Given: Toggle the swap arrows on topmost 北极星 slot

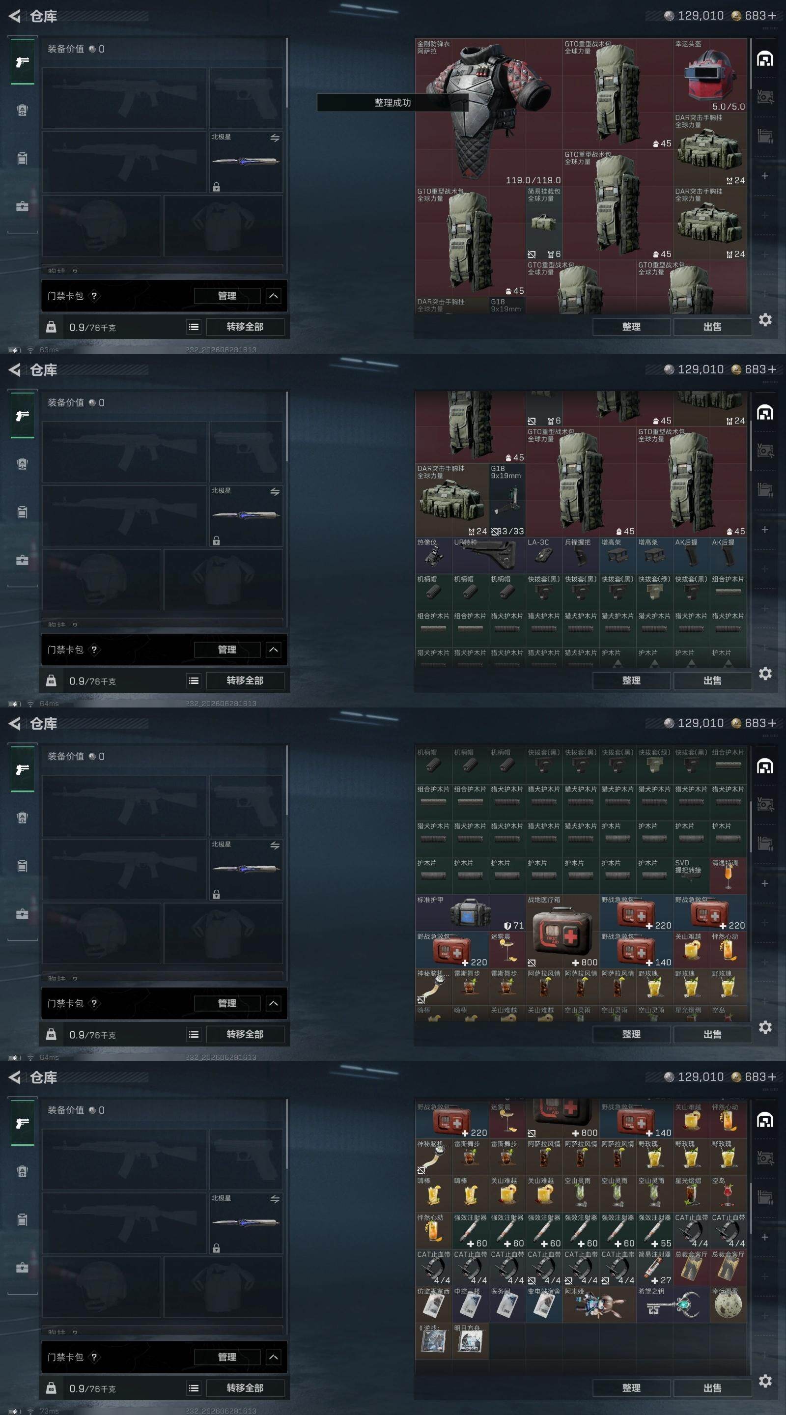Looking at the screenshot, I should [x=275, y=138].
